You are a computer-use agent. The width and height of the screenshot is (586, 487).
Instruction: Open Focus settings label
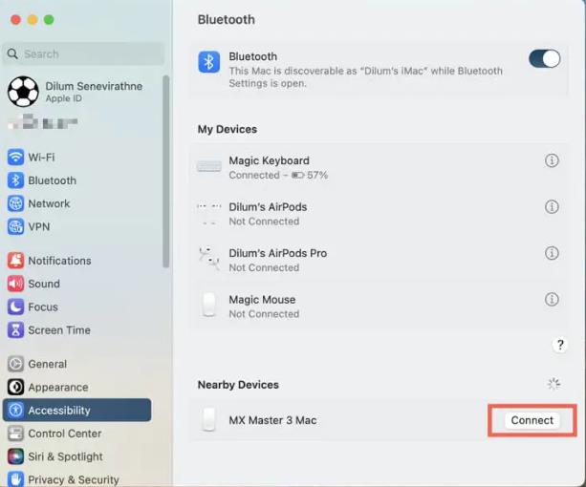coord(43,307)
